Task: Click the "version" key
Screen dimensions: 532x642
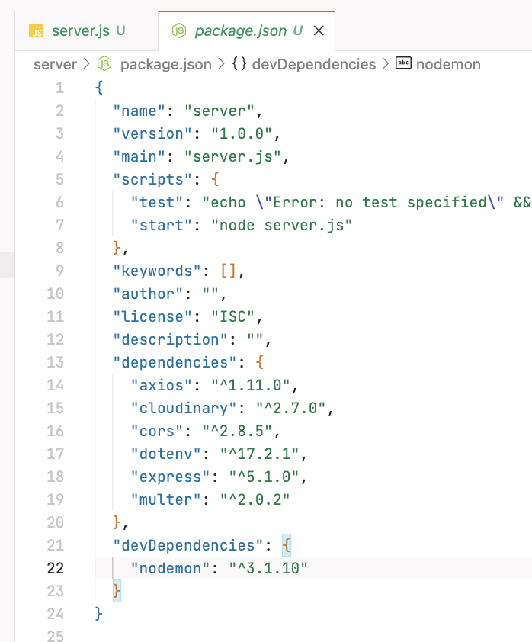Action: pyautogui.click(x=152, y=134)
